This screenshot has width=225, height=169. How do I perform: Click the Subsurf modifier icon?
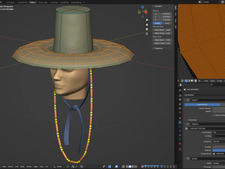188,100
